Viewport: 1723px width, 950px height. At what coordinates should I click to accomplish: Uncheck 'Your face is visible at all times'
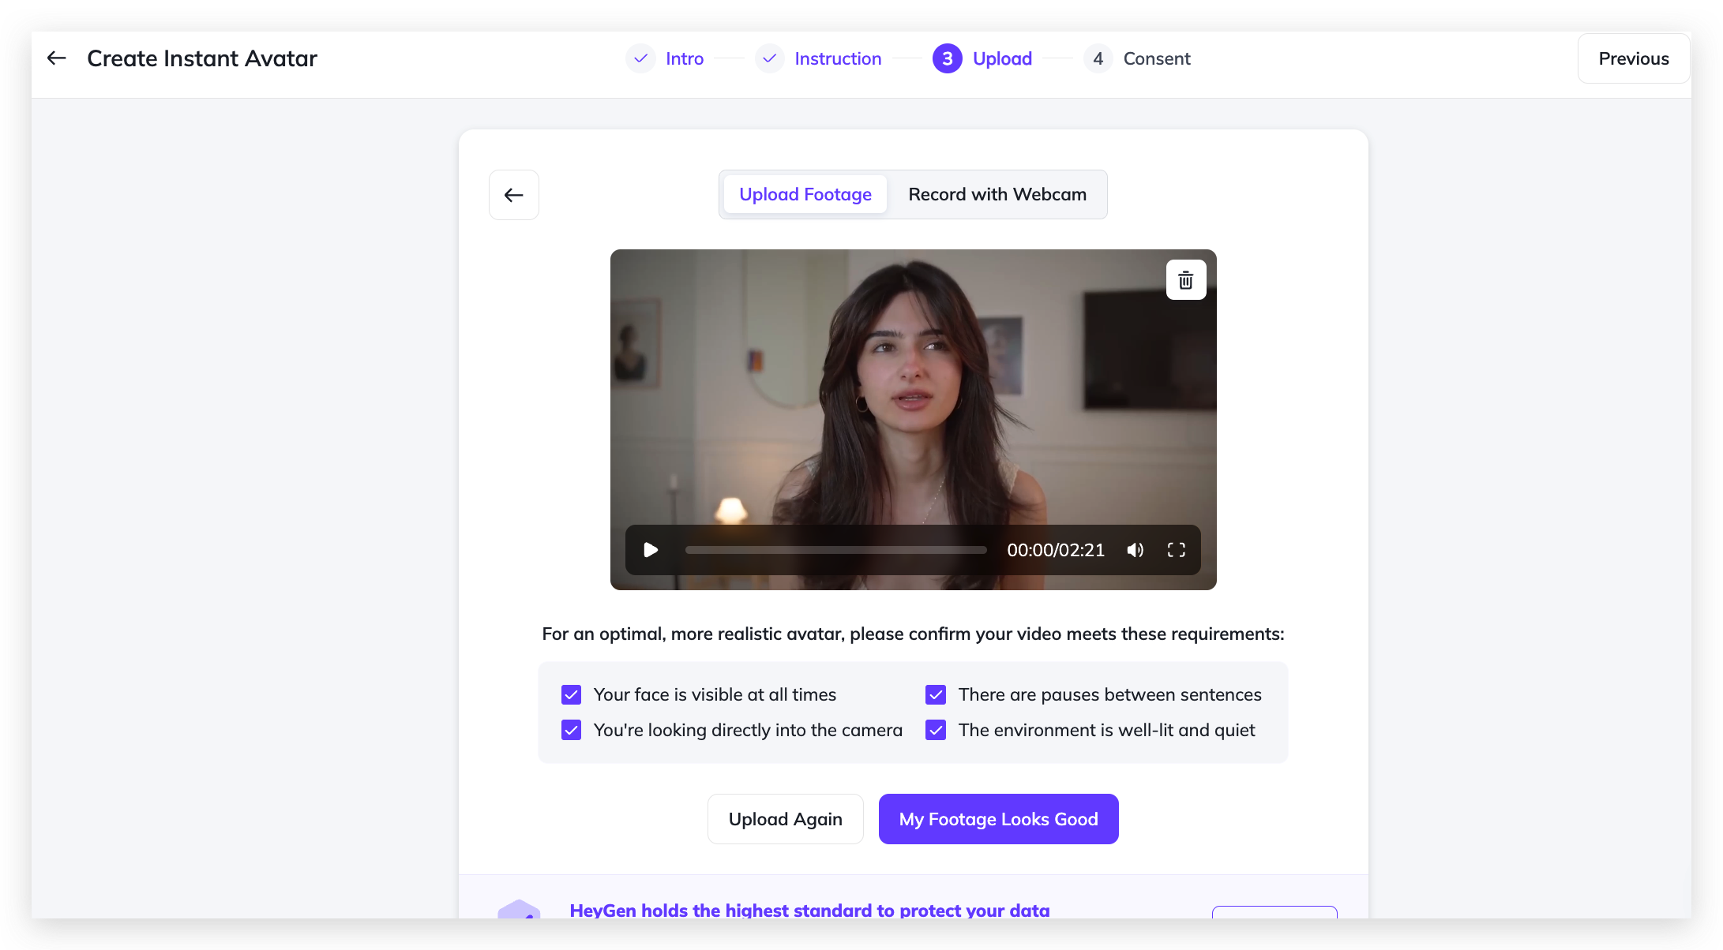571,694
